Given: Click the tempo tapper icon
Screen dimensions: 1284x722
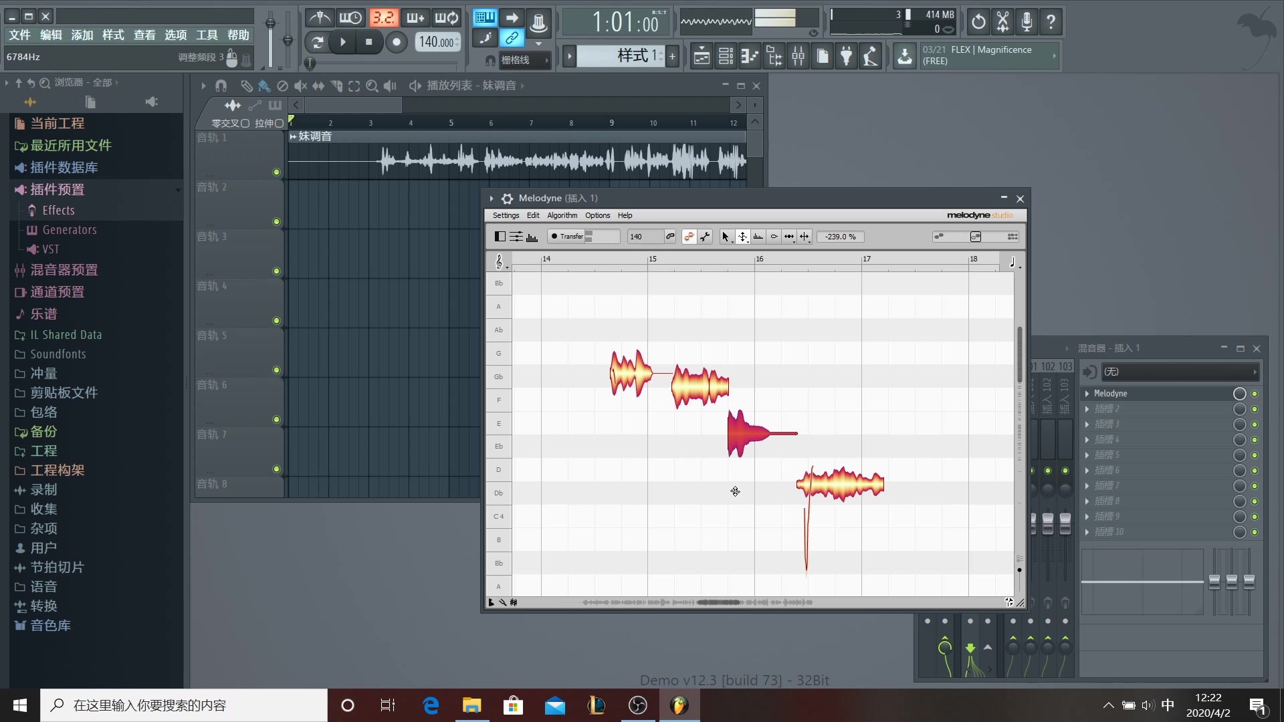Looking at the screenshot, I should 870,57.
